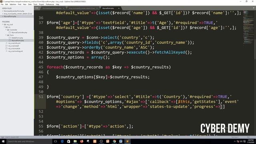Close MycrudForm.php in Open Files list

(3, 16)
